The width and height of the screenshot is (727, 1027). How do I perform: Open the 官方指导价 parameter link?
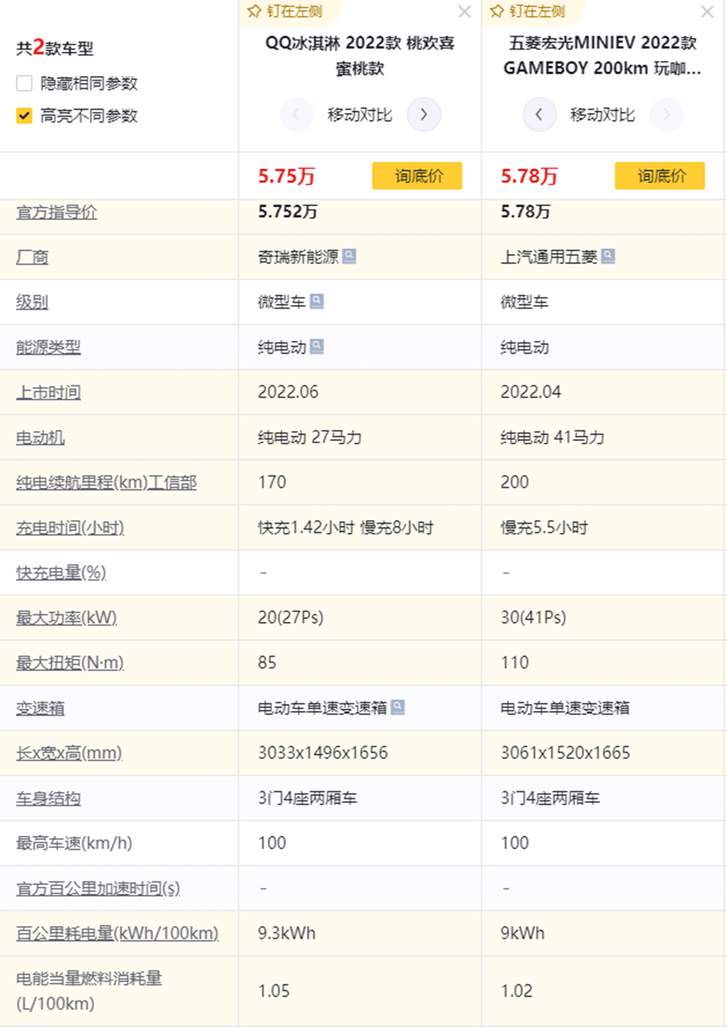[x=56, y=212]
